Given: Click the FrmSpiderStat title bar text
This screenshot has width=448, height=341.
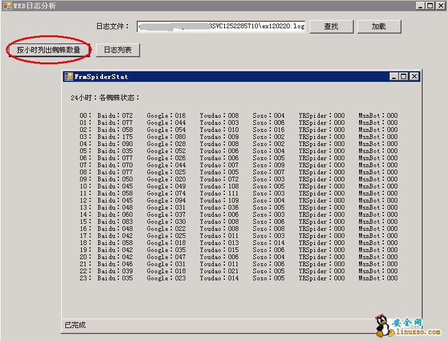Looking at the screenshot, I should click(101, 77).
